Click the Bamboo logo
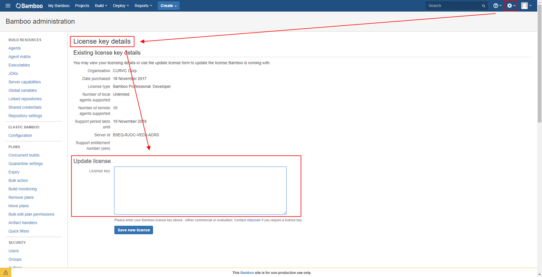This screenshot has height=277, width=542. pos(29,6)
